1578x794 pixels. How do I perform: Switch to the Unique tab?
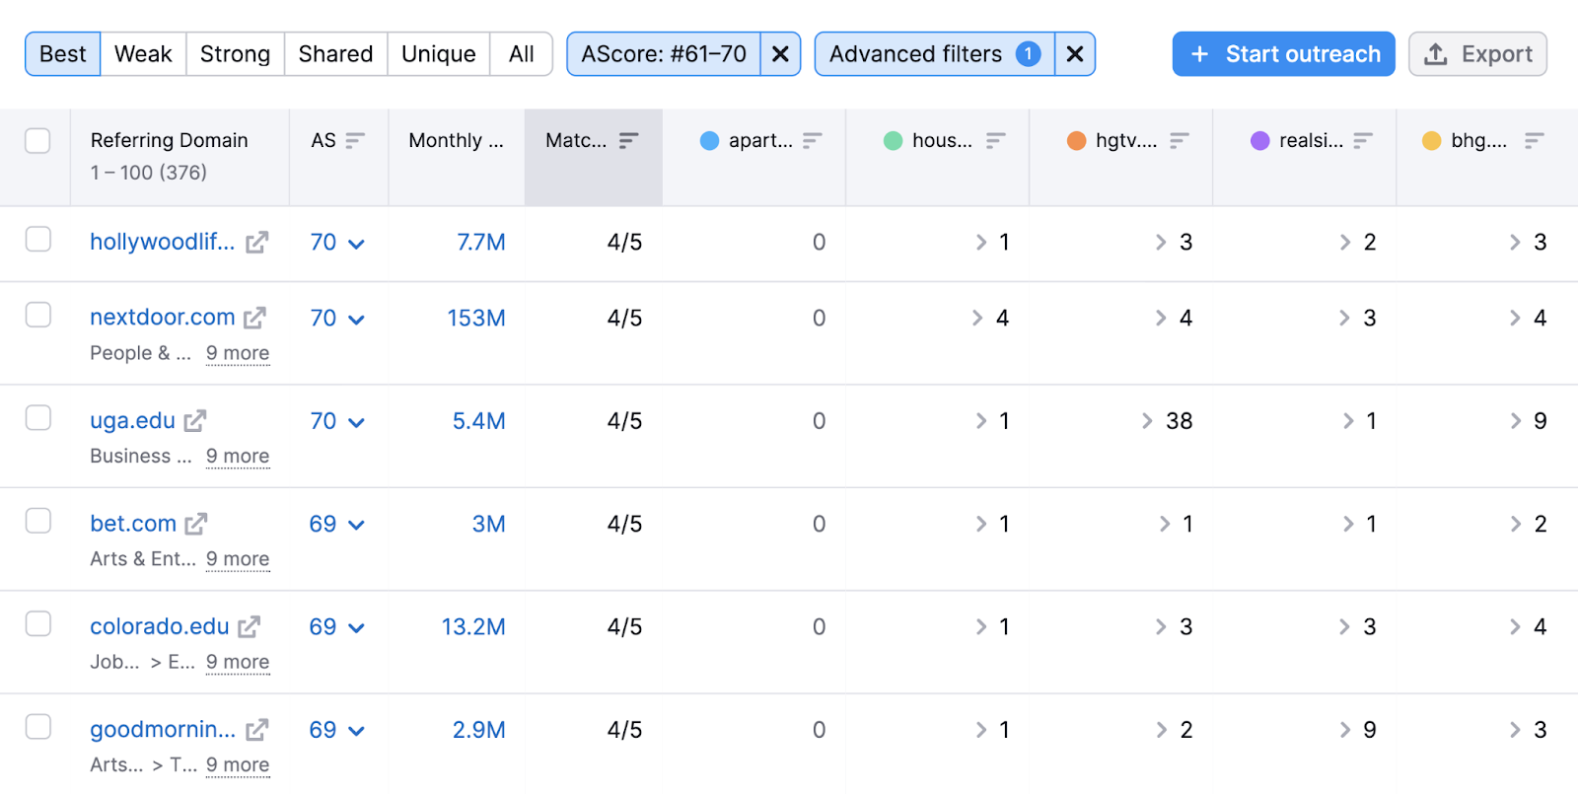click(439, 54)
